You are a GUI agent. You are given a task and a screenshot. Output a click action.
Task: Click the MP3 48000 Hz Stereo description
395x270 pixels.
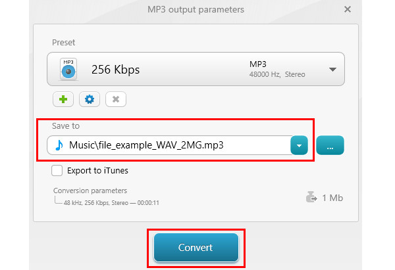(277, 70)
